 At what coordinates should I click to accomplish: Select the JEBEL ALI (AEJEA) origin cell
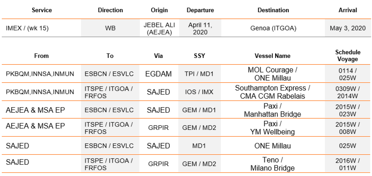[159, 28]
